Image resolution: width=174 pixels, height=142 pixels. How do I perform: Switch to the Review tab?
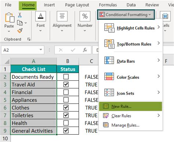pos(152,5)
